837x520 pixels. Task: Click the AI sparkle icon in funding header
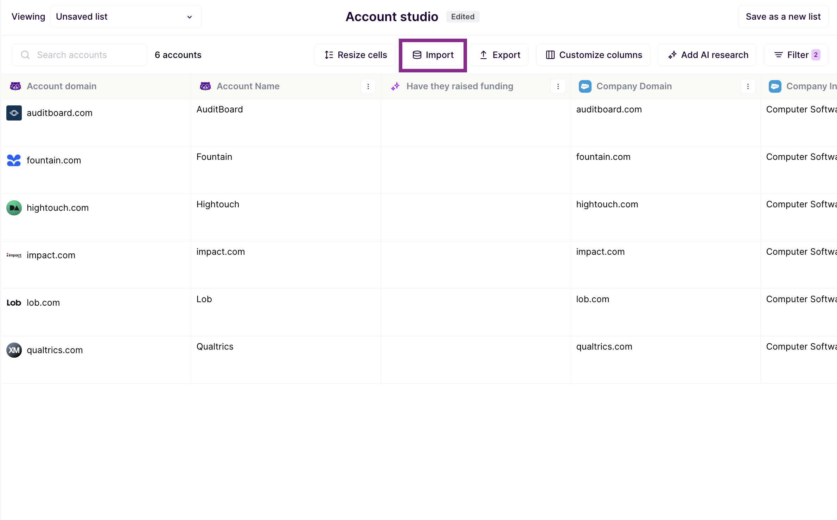click(x=395, y=86)
